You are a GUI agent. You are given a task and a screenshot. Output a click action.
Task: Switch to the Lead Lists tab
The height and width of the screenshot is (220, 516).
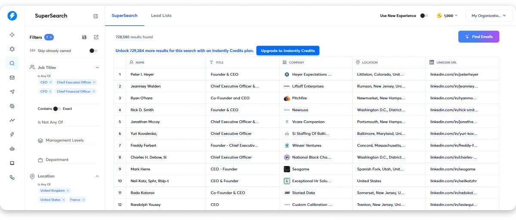click(x=161, y=15)
